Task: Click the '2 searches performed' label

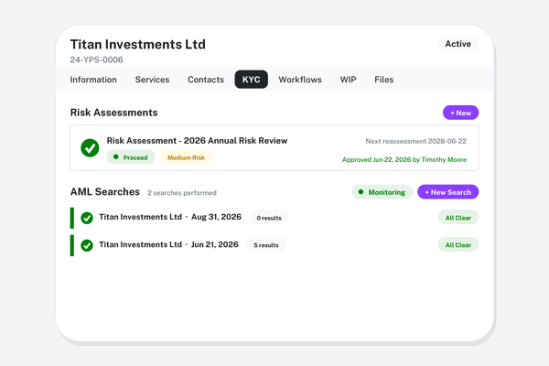Action: (182, 193)
